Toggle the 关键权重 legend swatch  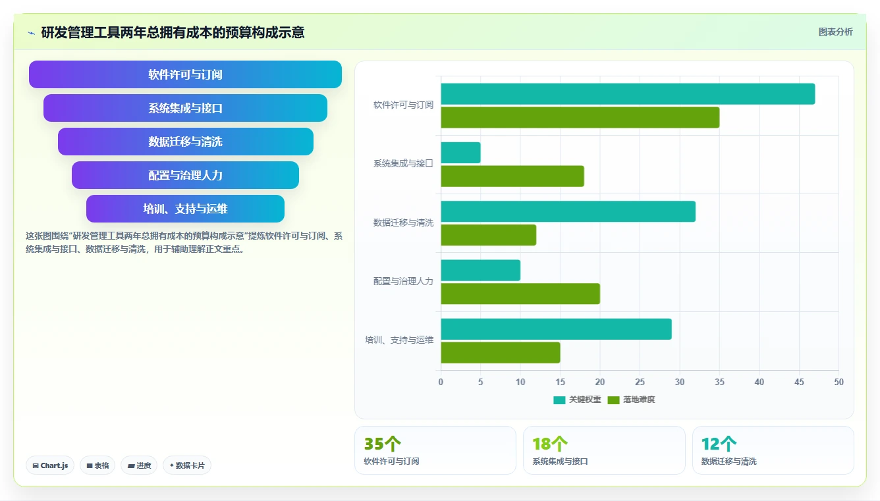[559, 400]
